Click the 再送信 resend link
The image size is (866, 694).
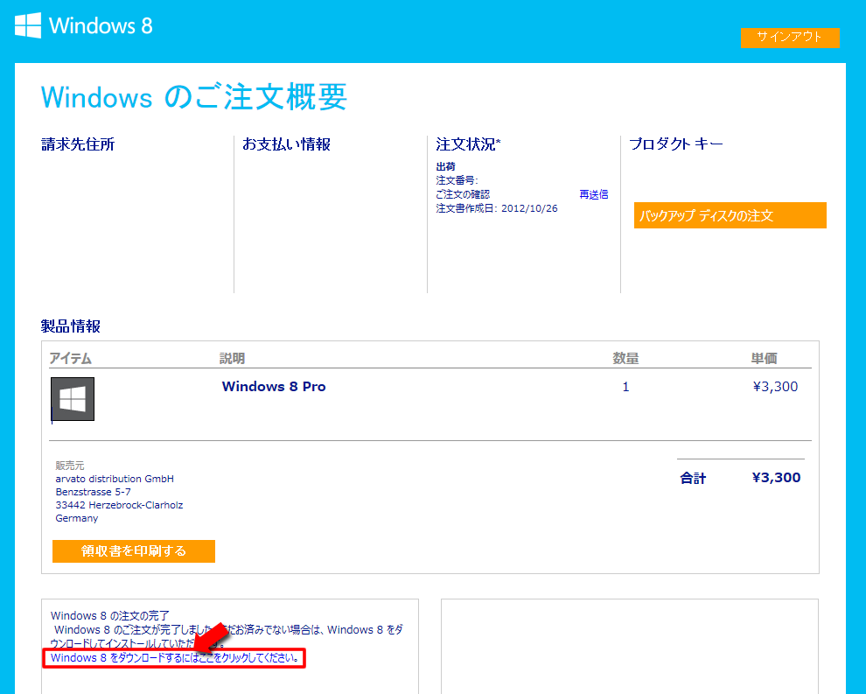point(594,194)
